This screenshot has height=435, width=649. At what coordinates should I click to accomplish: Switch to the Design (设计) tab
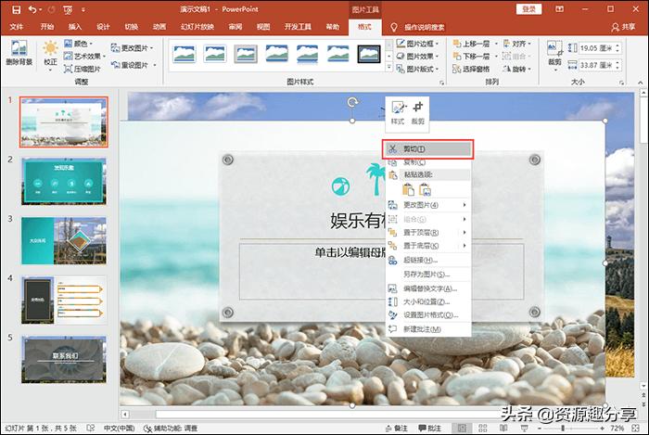(103, 27)
